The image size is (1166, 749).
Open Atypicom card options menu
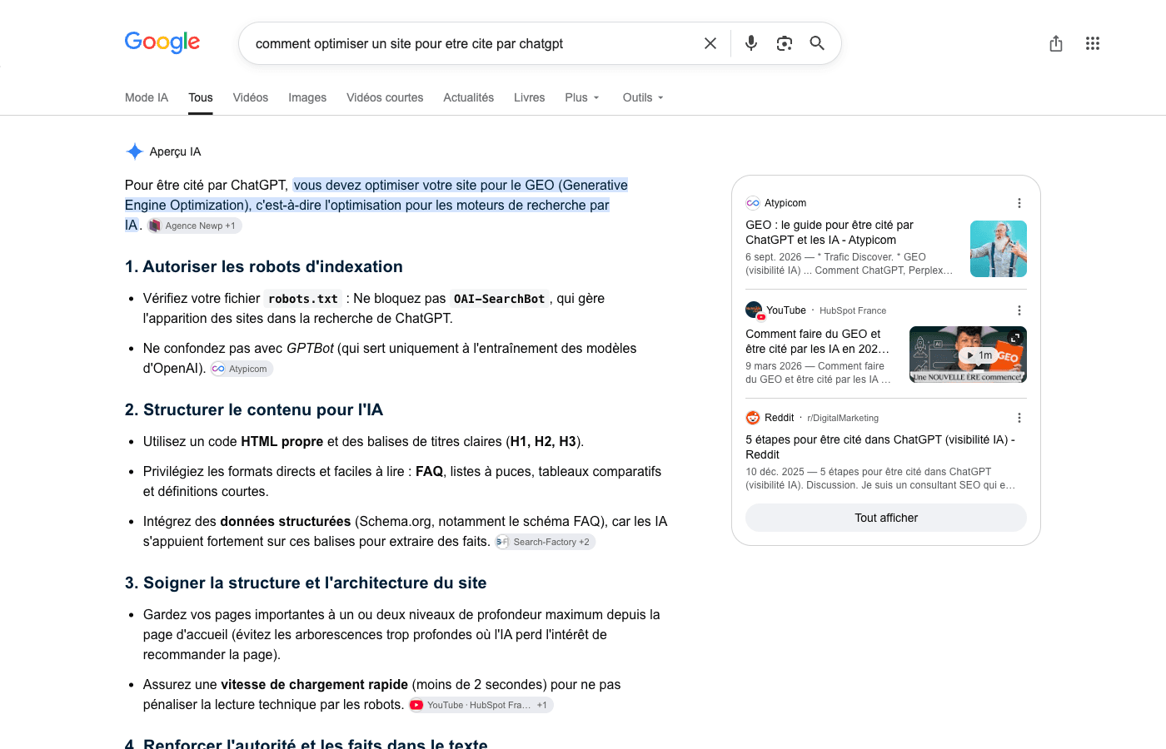pos(1019,203)
